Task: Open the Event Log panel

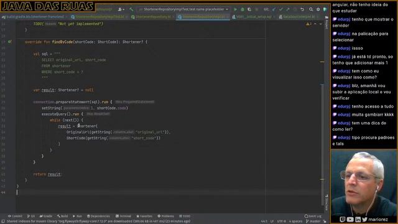Action: (313, 216)
